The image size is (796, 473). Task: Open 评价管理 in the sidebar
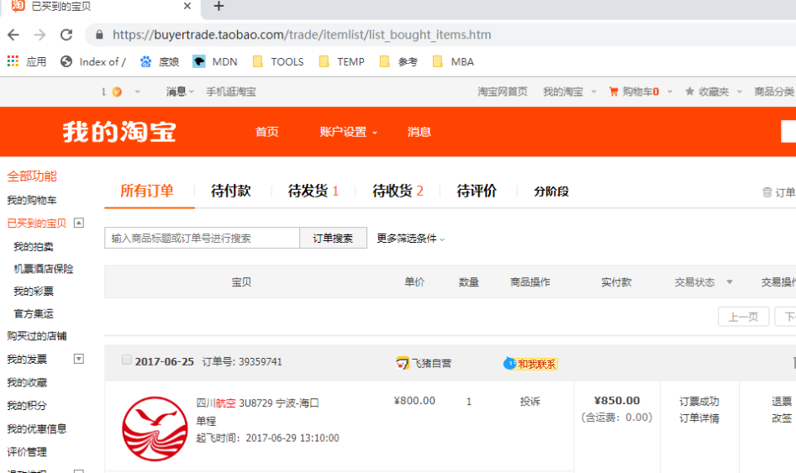pos(27,452)
